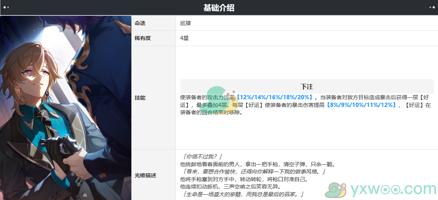Click the line starting 他将手枪塞到对方手中
438x200 pixels.
244,179
